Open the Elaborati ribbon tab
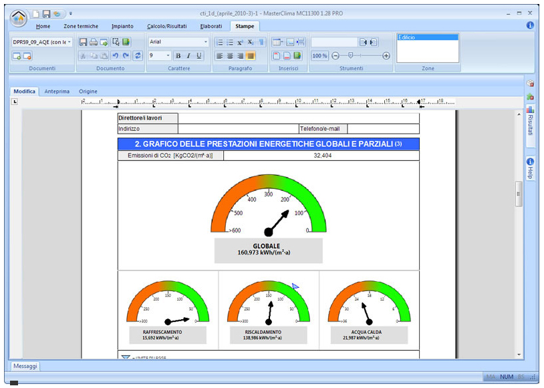 pos(211,26)
